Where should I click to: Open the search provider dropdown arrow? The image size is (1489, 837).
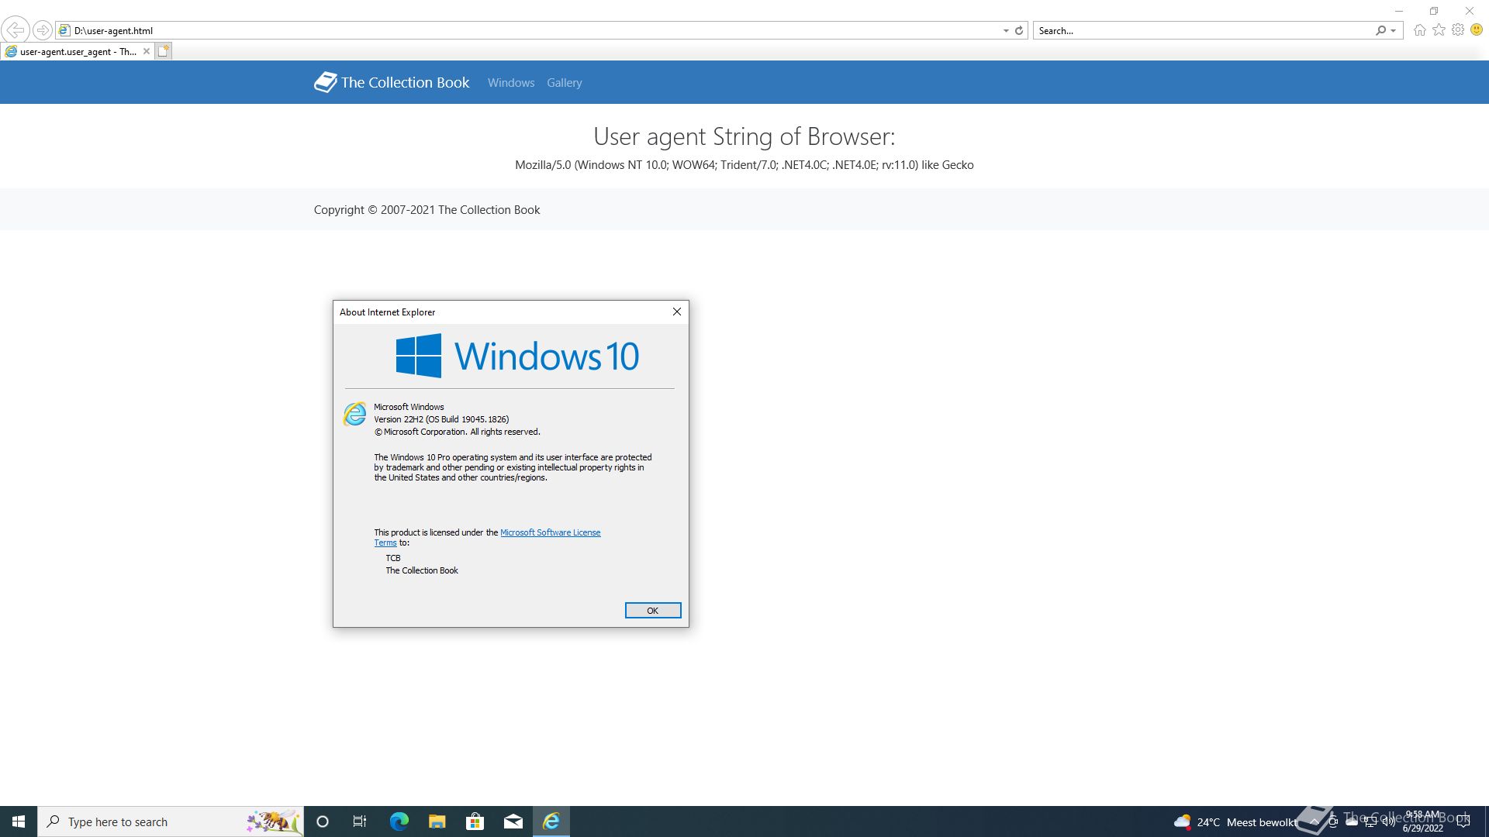[x=1394, y=31]
